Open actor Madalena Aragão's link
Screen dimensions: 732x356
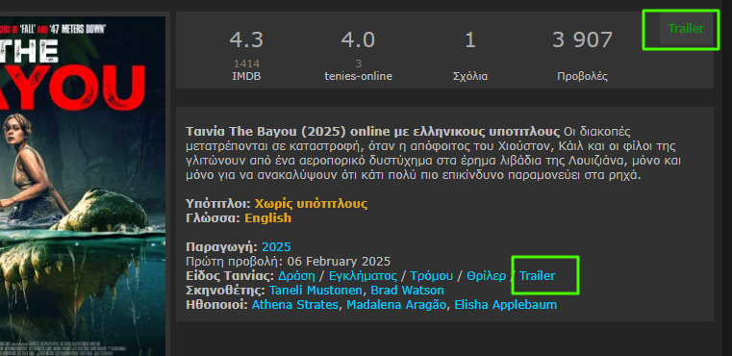pos(396,305)
